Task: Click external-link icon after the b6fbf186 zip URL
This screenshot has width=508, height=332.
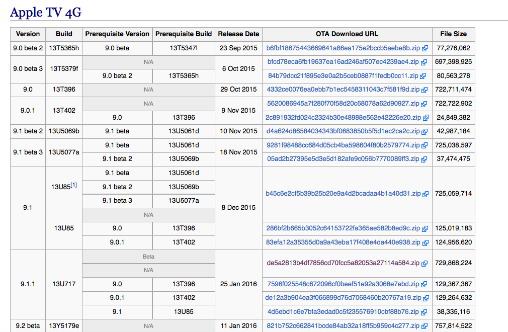Action: click(x=425, y=48)
